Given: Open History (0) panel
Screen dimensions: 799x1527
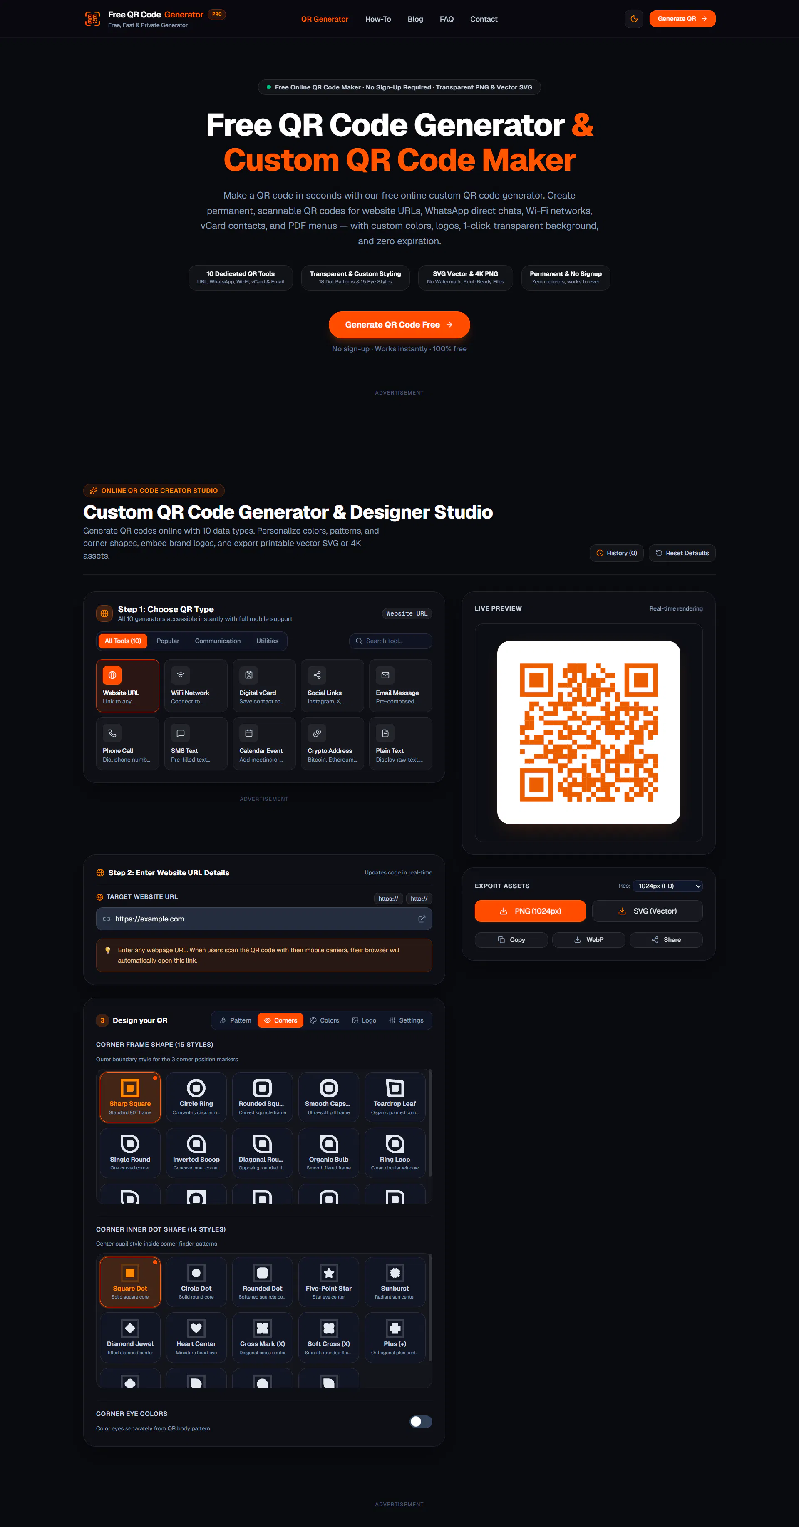Looking at the screenshot, I should 616,553.
